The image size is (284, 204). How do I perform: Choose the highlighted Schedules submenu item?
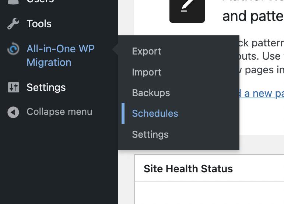155,113
